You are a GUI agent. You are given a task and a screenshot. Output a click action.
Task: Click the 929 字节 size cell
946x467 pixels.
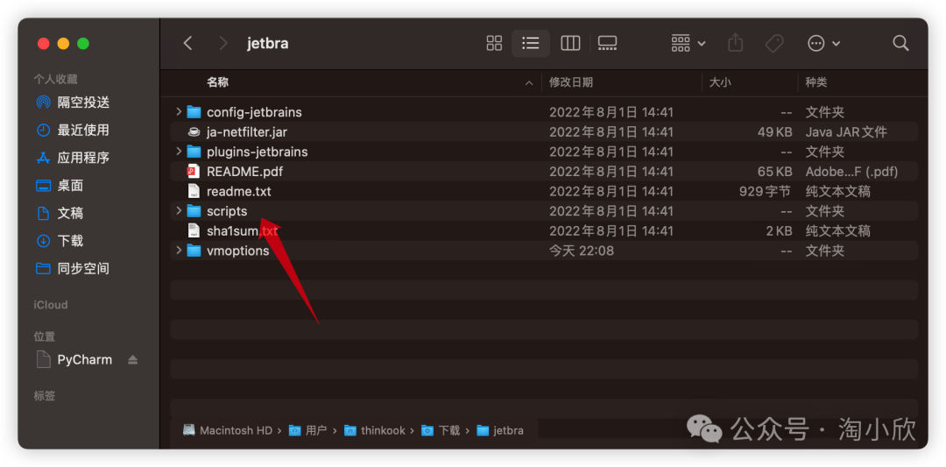tap(765, 191)
